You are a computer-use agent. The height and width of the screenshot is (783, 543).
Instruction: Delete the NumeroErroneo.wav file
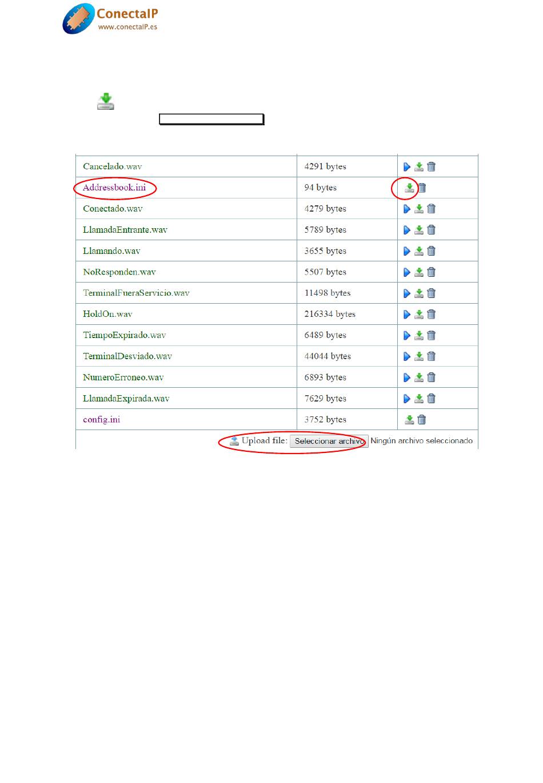[432, 377]
